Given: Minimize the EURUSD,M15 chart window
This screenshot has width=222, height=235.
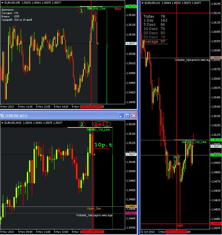Looking at the screenshot, I should [121, 116].
